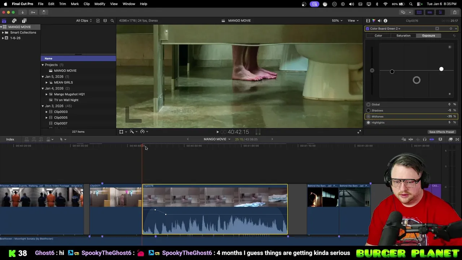Click the Highlights exposure puck
The width and height of the screenshot is (462, 260).
441,69
